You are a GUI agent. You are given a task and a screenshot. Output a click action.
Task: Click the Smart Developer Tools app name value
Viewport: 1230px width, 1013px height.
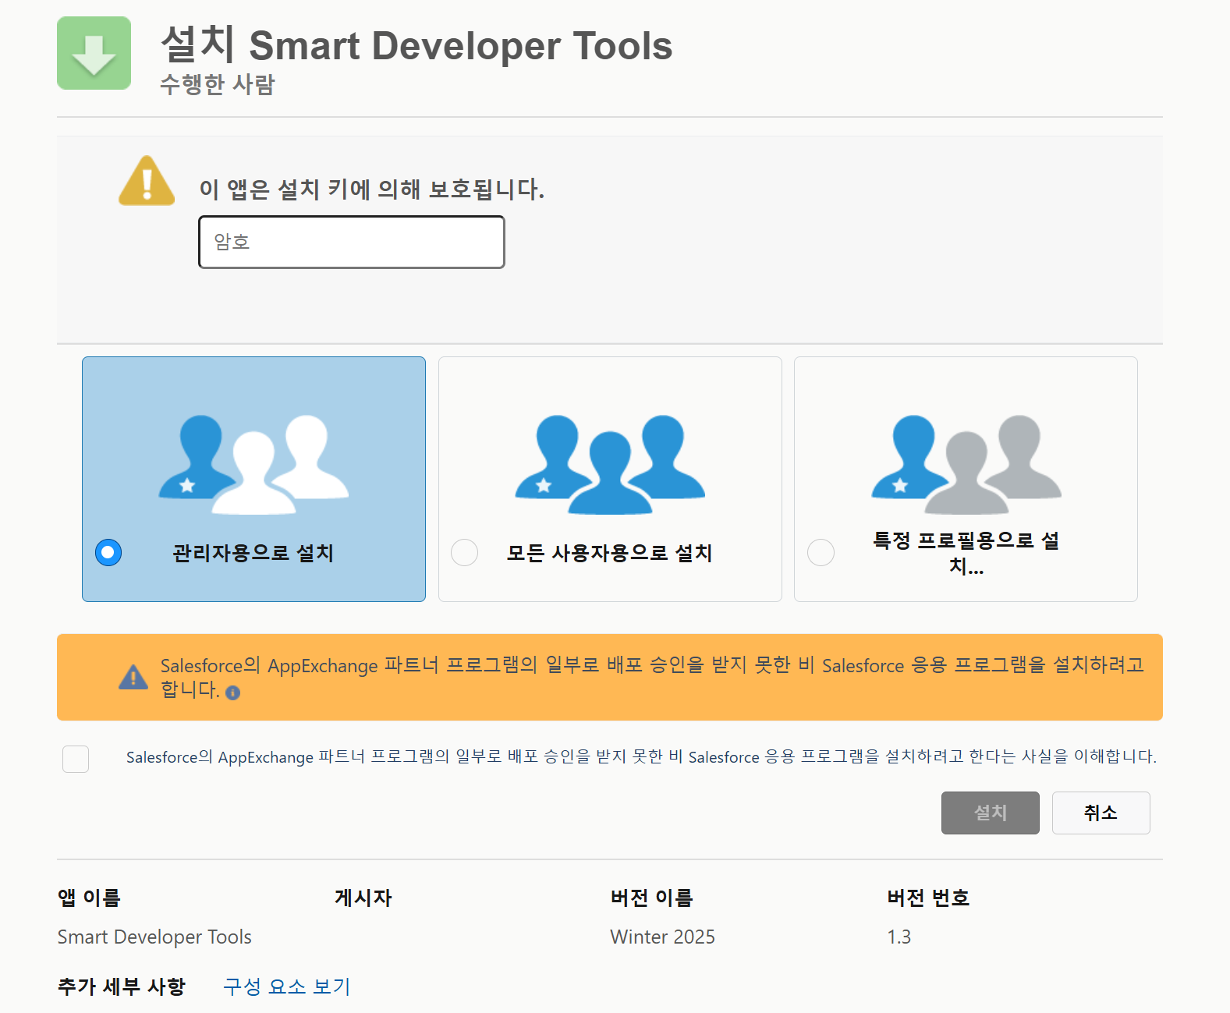pos(154,937)
